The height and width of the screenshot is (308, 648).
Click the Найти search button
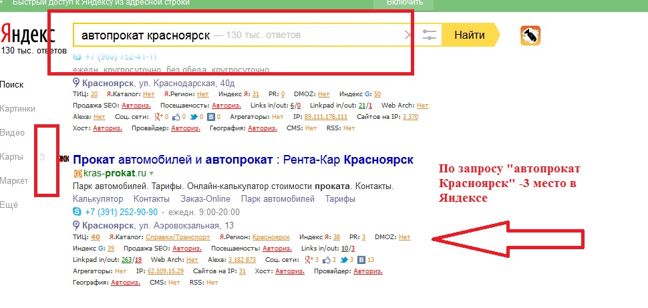[x=470, y=35]
